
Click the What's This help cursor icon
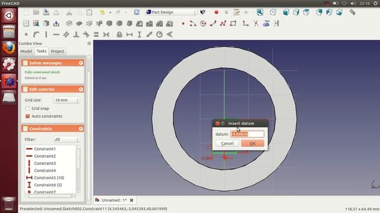203,12
